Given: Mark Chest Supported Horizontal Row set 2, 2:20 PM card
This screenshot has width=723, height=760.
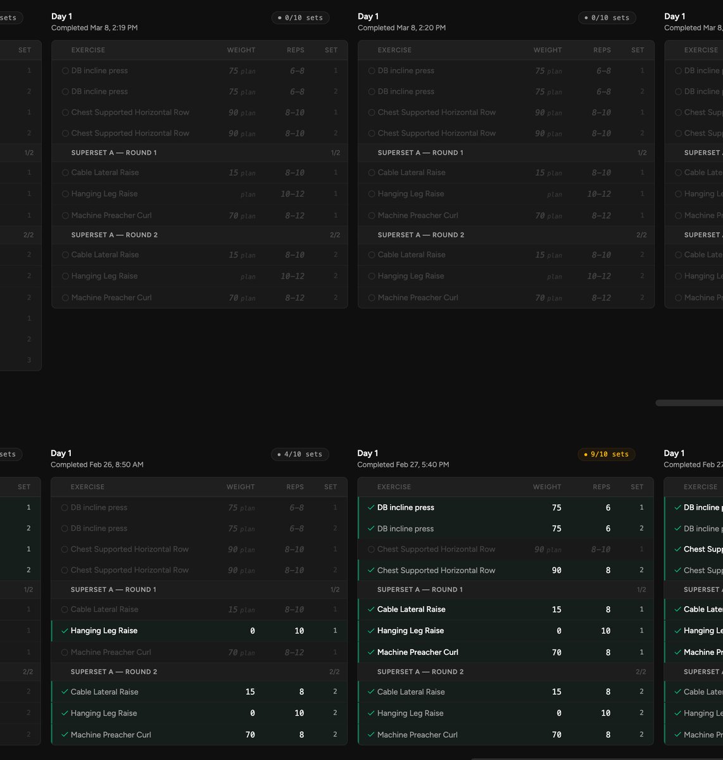Looking at the screenshot, I should [x=372, y=134].
